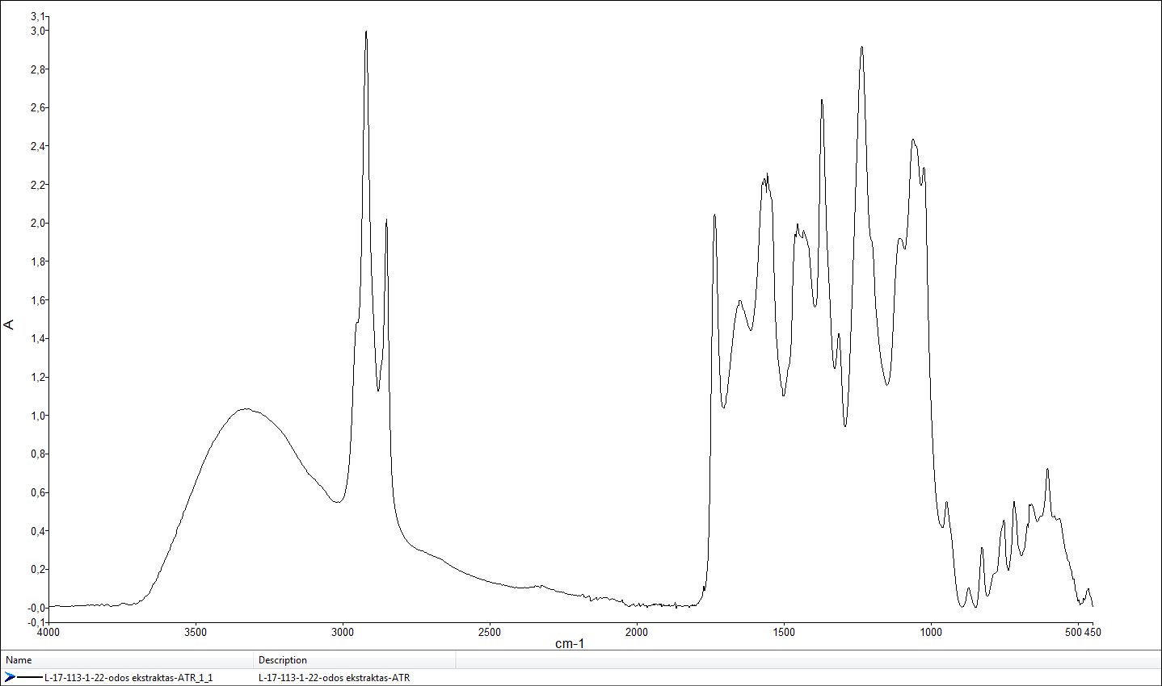Click the tallest peak tip near 2920 cm-1

tap(366, 32)
